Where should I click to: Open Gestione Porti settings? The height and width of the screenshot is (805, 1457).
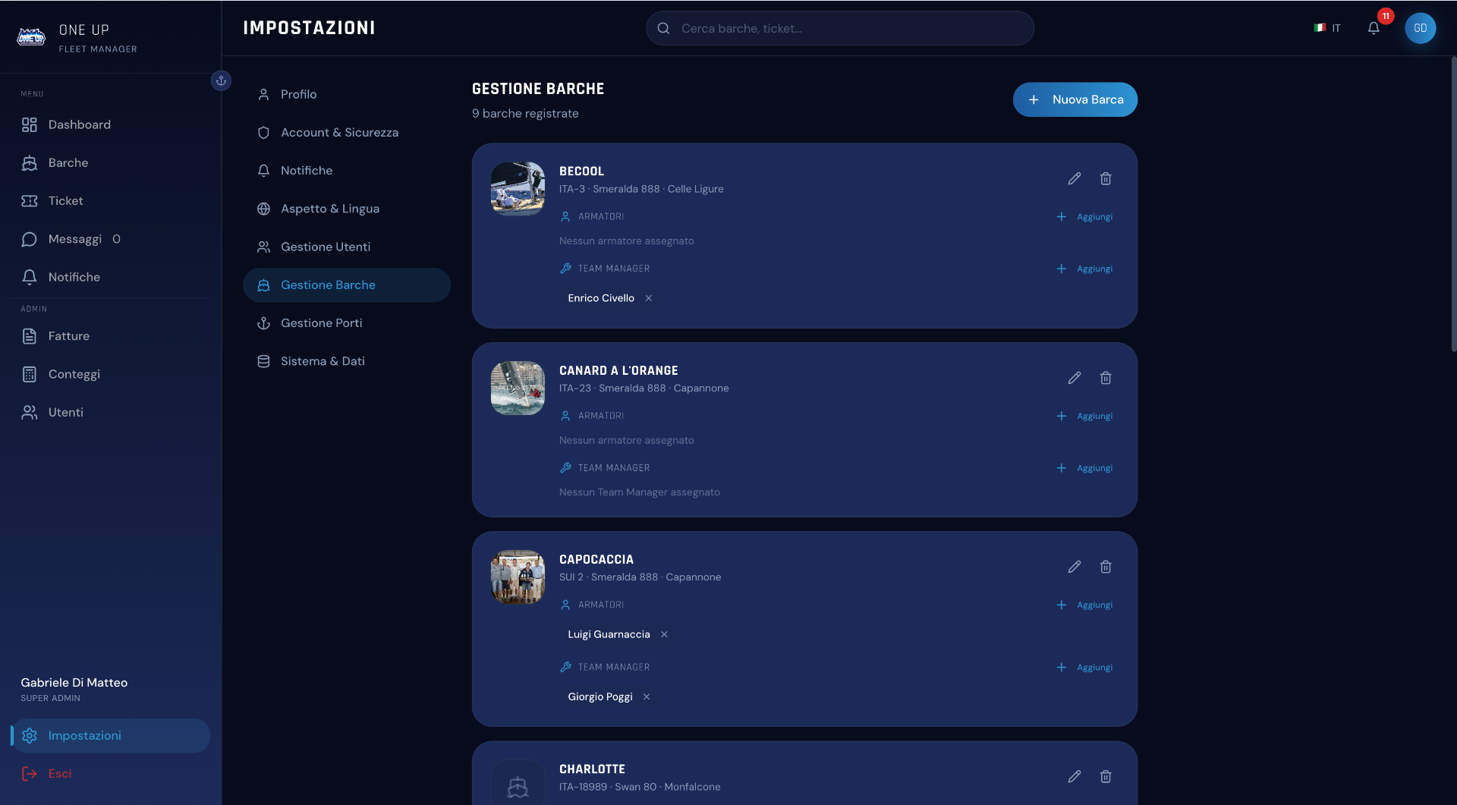point(347,323)
